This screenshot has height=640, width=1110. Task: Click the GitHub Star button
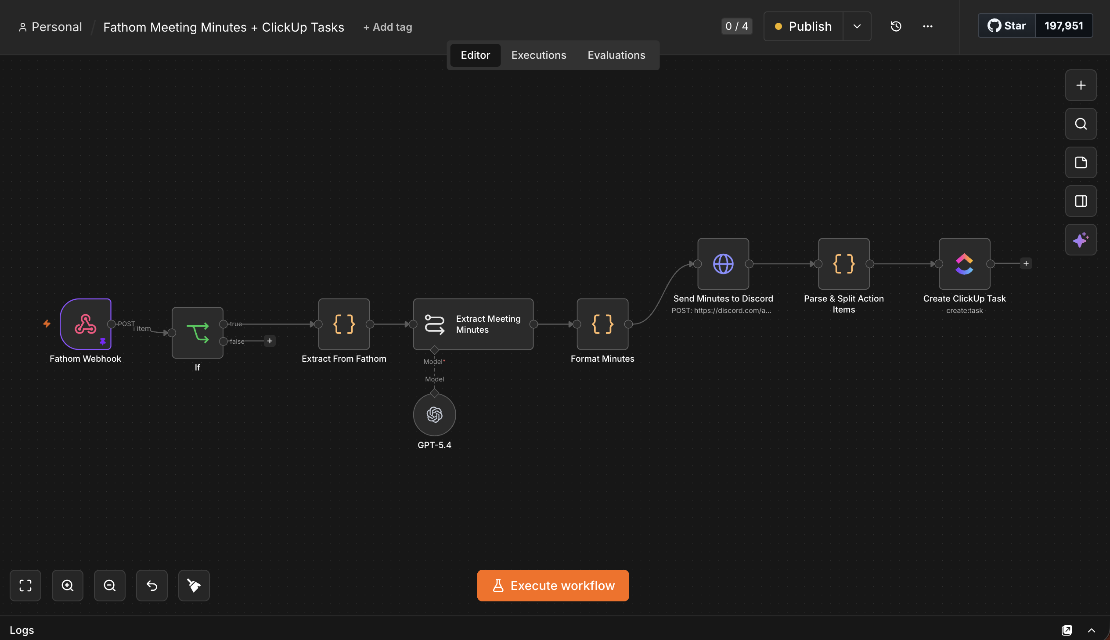pos(1007,26)
